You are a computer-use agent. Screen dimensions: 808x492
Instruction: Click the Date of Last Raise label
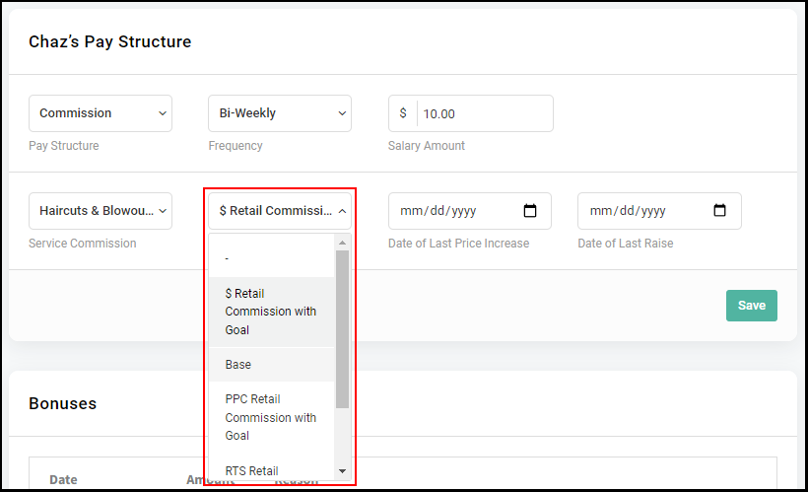[x=625, y=244]
